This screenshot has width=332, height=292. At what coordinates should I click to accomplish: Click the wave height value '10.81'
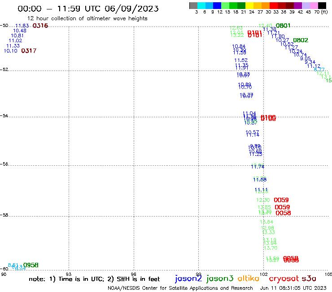coord(17,35)
